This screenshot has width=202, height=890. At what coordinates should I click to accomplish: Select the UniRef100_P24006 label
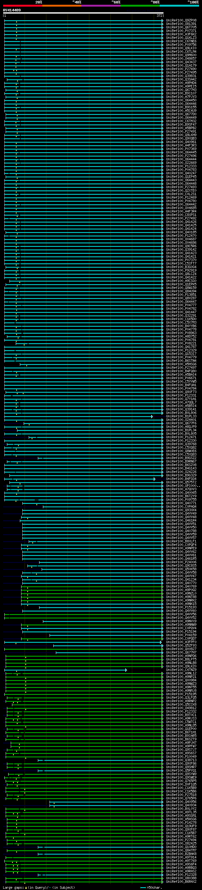pos(181,562)
